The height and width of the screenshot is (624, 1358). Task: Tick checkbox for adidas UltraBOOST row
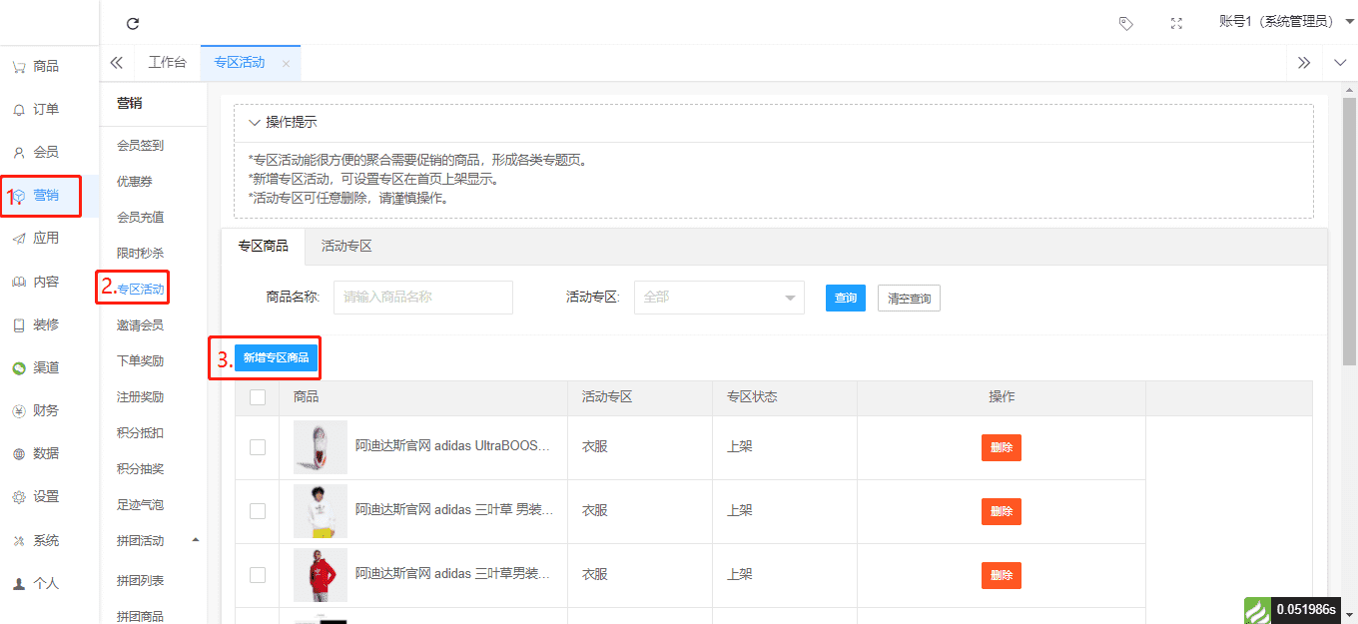coord(258,447)
